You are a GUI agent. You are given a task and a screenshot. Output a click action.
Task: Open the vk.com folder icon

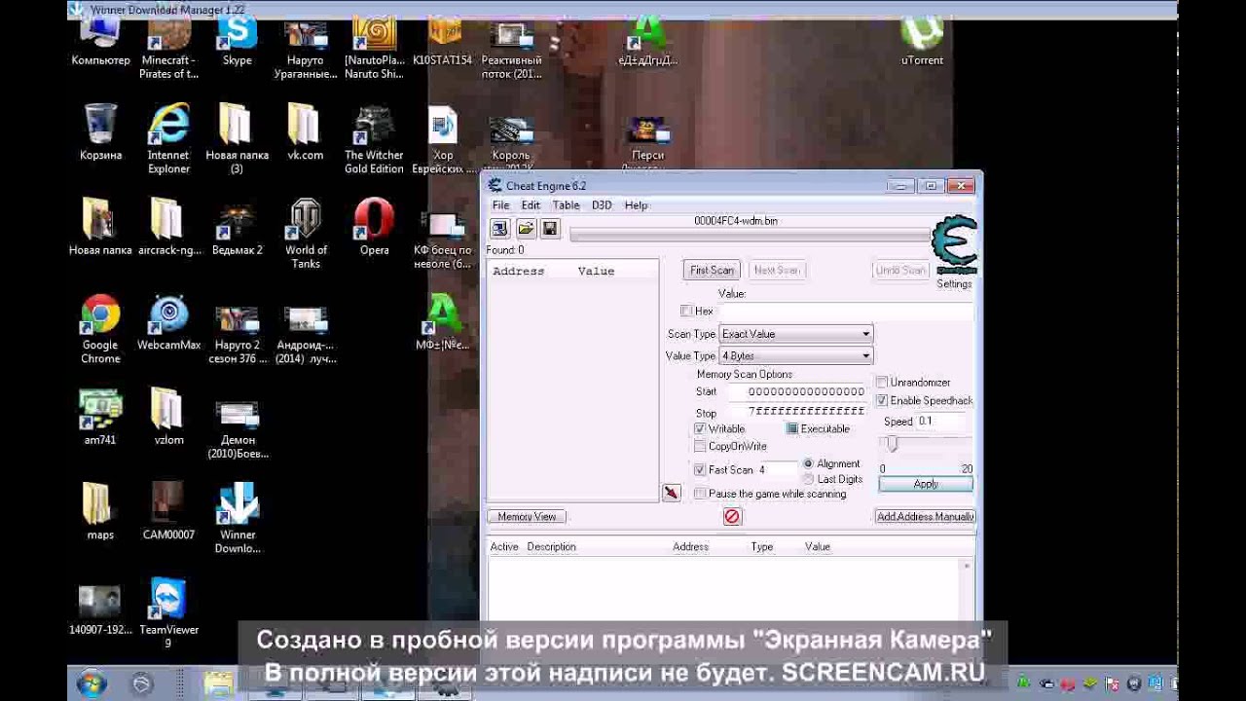point(305,132)
